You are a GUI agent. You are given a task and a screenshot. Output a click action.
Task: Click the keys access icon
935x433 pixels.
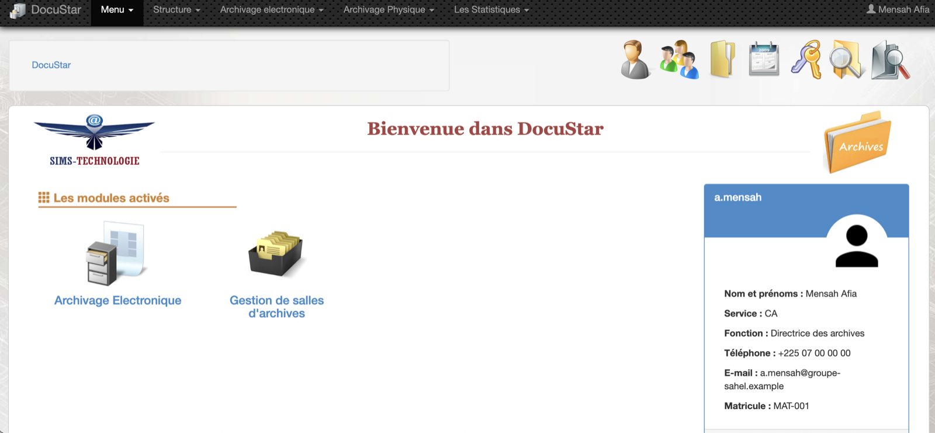point(806,60)
